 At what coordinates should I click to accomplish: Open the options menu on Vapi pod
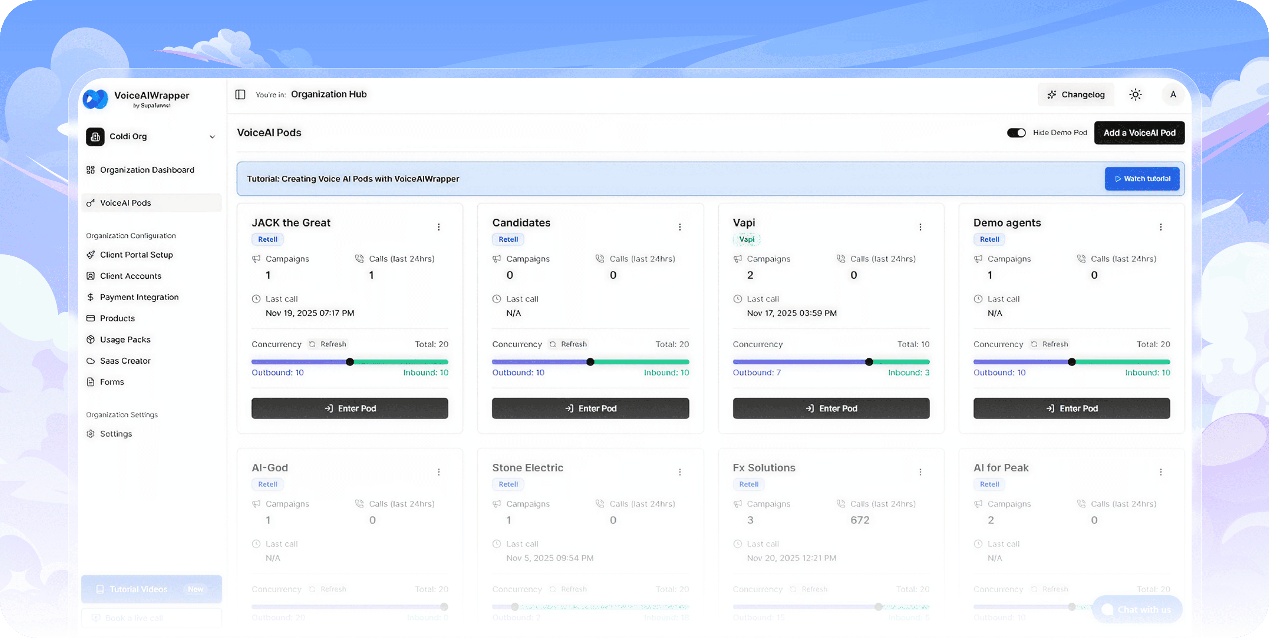click(920, 227)
